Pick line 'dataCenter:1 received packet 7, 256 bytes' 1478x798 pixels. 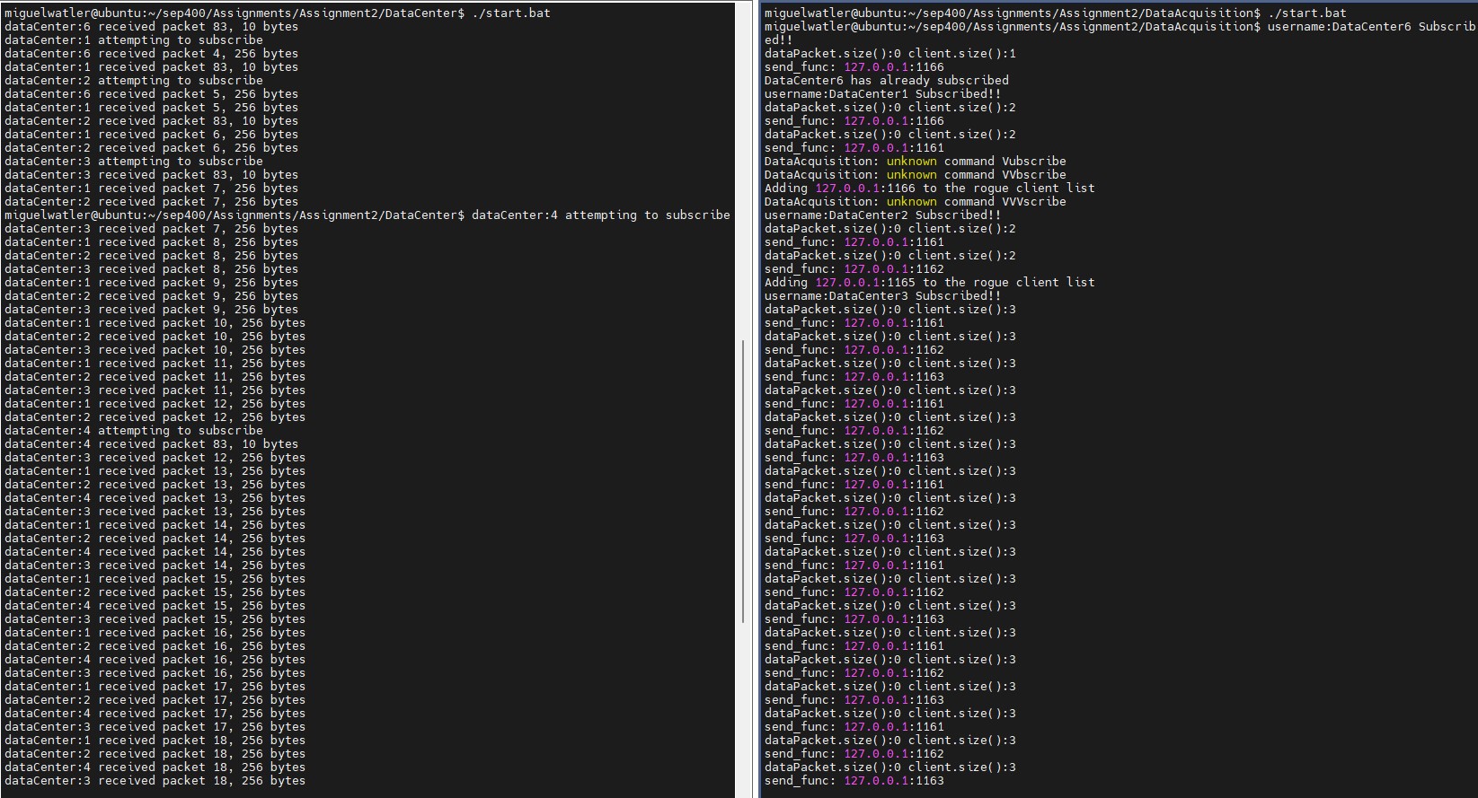click(151, 189)
